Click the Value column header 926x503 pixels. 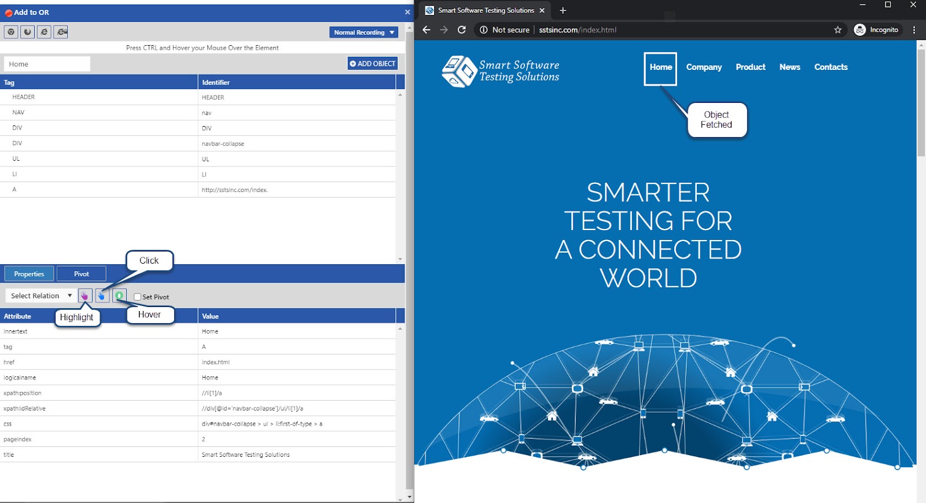297,316
